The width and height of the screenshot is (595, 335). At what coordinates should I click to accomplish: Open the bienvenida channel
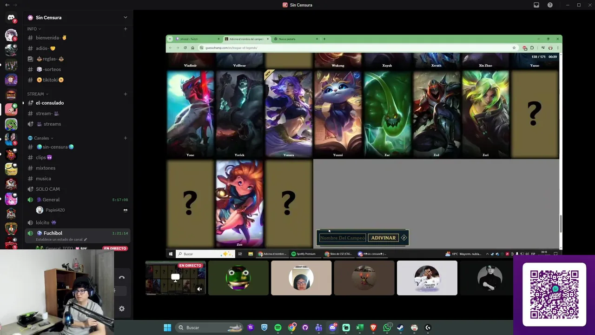point(77,38)
